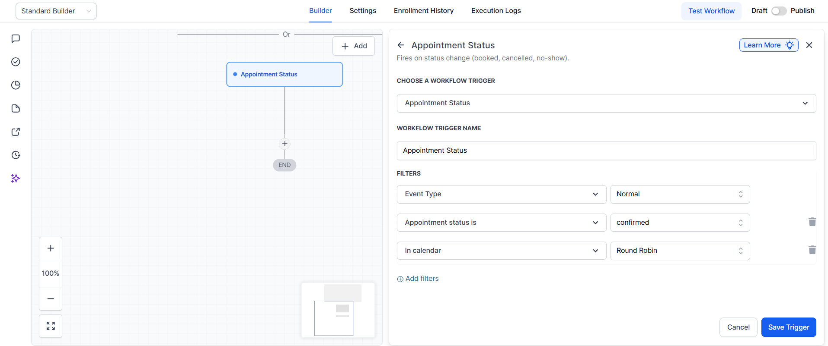The height and width of the screenshot is (346, 828).
Task: Open the 'confirmed' status value dropdown
Action: coord(680,223)
